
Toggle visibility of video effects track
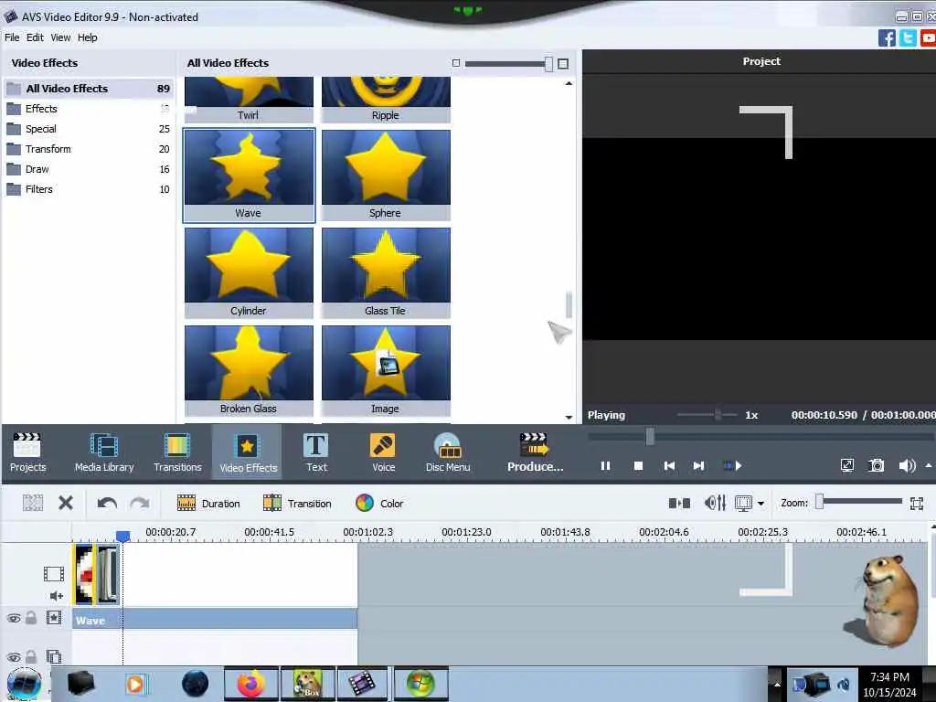click(x=14, y=619)
